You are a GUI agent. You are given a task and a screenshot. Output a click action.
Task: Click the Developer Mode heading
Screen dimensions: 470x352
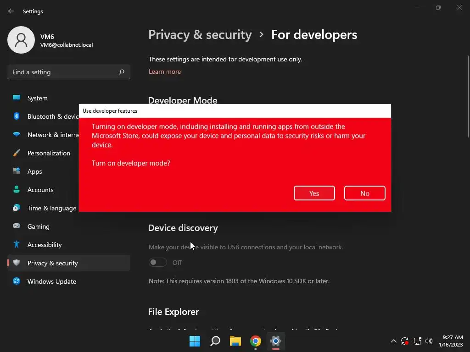pyautogui.click(x=183, y=100)
